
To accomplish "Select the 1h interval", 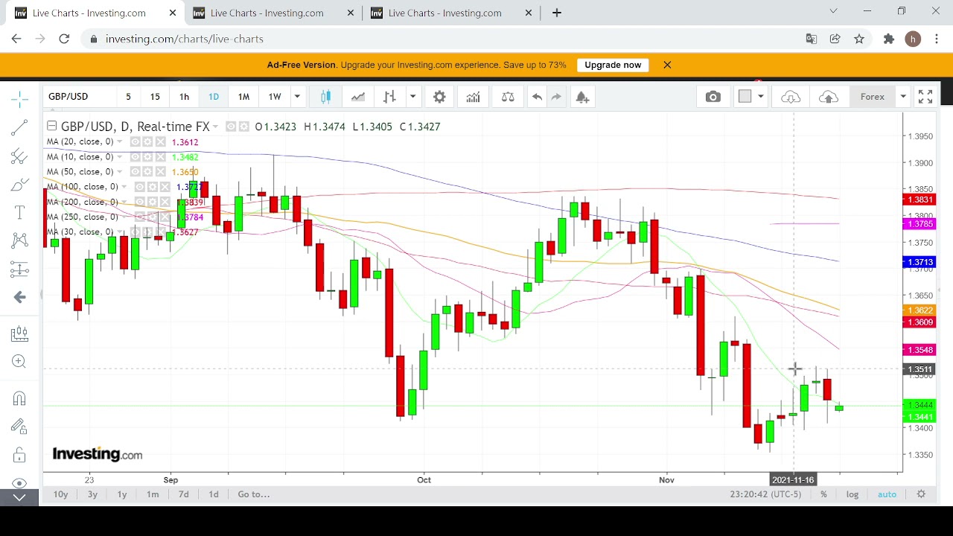I will point(184,97).
